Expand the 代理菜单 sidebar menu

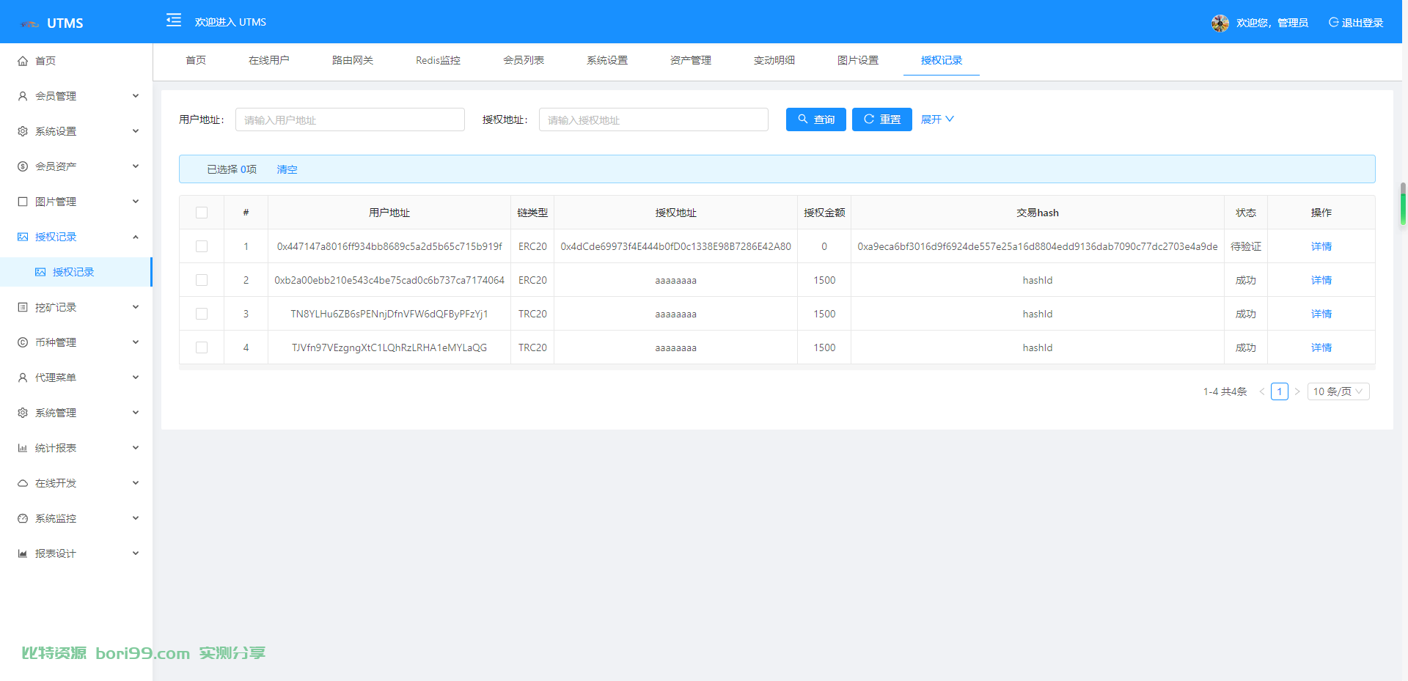pyautogui.click(x=76, y=378)
